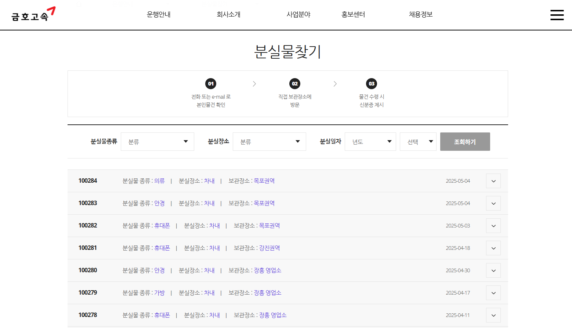572x328 pixels.
Task: Click step 02 circle for 보관장소 방문
Action: pyautogui.click(x=295, y=84)
